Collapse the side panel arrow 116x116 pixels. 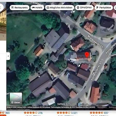point(8,56)
